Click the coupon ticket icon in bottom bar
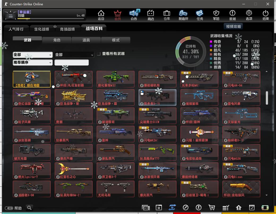The image size is (276, 214). tap(146, 208)
